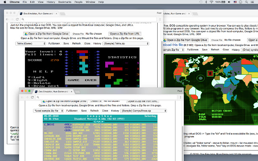This screenshot has height=161, width=258.
Task: Expand the sample Zip file dropdown in map window
Action: tap(173, 50)
